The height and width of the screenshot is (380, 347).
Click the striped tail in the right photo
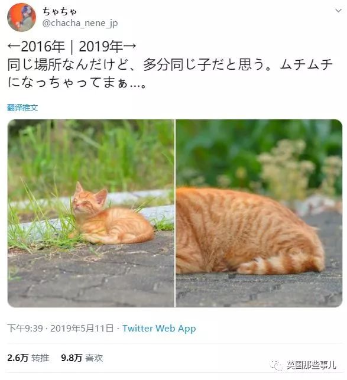(x=274, y=265)
